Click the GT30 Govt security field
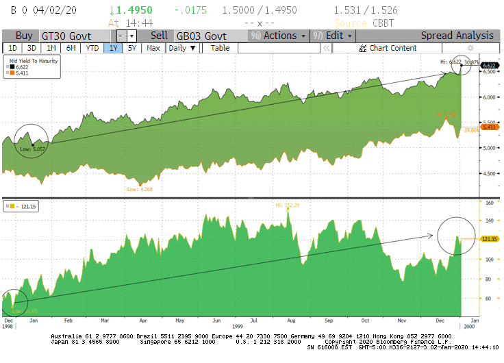Image resolution: width=504 pixels, height=363 pixels. (x=74, y=36)
